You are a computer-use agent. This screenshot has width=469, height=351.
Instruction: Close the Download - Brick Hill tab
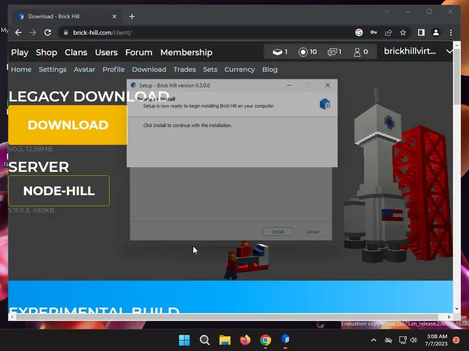coord(114,16)
